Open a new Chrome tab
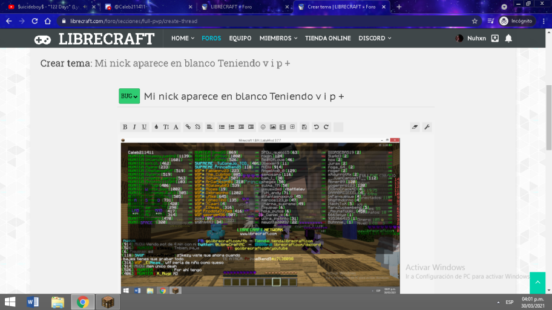The height and width of the screenshot is (310, 552). pyautogui.click(x=399, y=7)
